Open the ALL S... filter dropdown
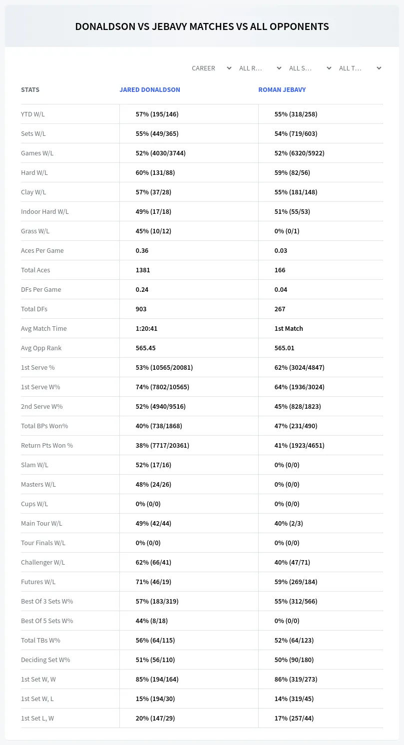This screenshot has height=745, width=404. 310,68
